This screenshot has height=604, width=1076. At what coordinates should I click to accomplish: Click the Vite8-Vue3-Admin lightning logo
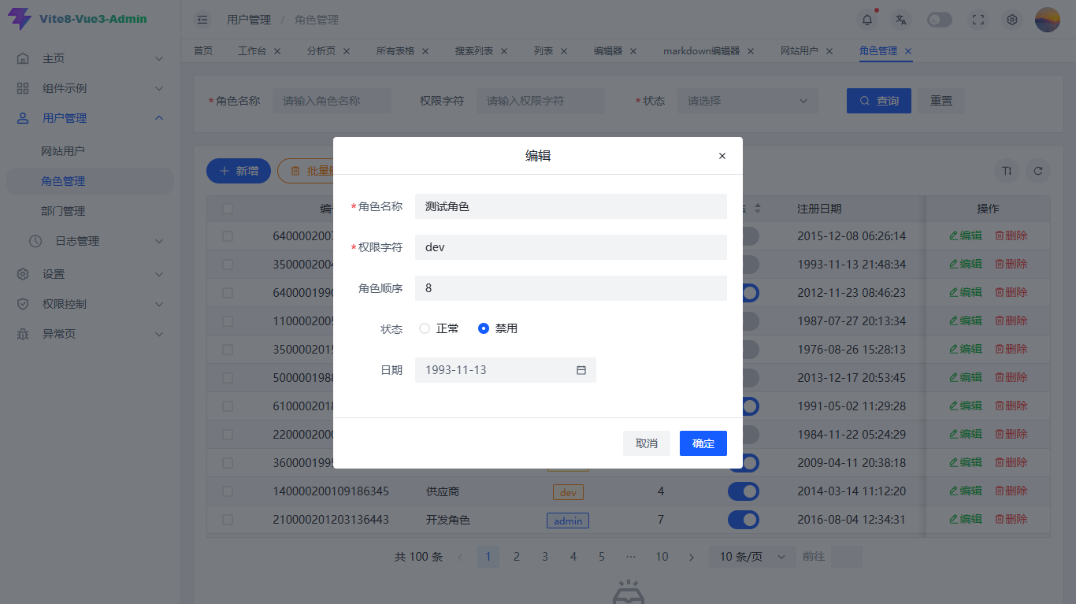(20, 19)
